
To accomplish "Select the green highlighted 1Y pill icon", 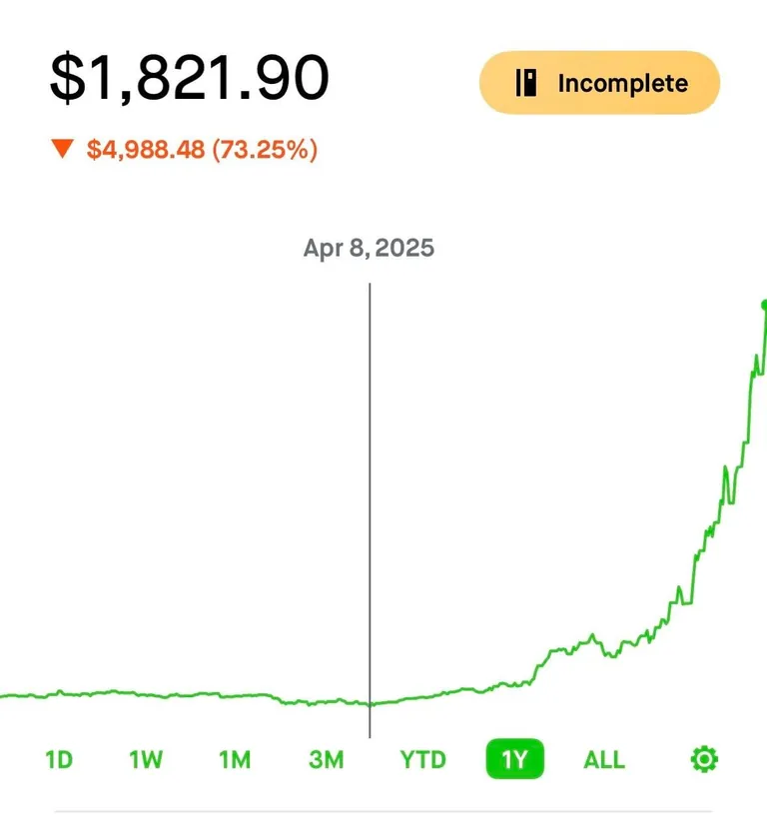I will tap(513, 759).
